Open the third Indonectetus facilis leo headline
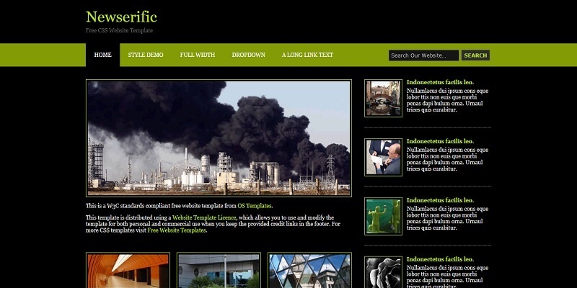577x288 pixels. pos(440,200)
